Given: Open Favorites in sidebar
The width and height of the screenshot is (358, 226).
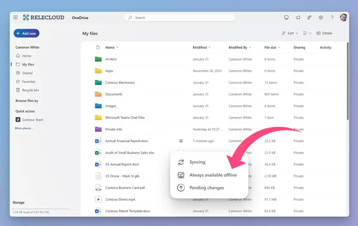Looking at the screenshot, I should pos(26,82).
